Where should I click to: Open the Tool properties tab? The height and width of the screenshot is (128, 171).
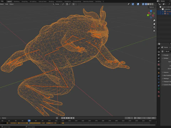click(x=159, y=48)
